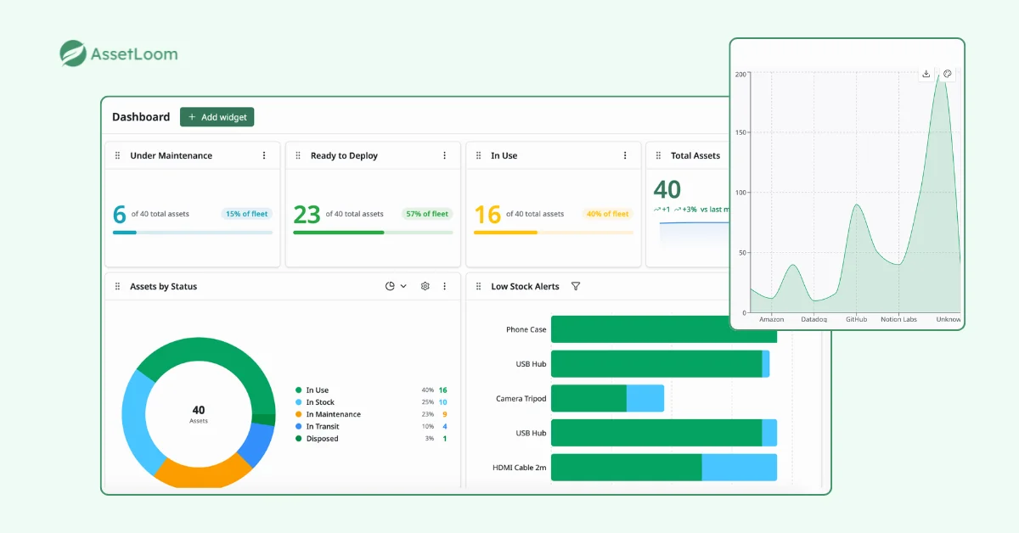1019x533 pixels.
Task: Grab the In Use card drag handle
Action: click(479, 155)
